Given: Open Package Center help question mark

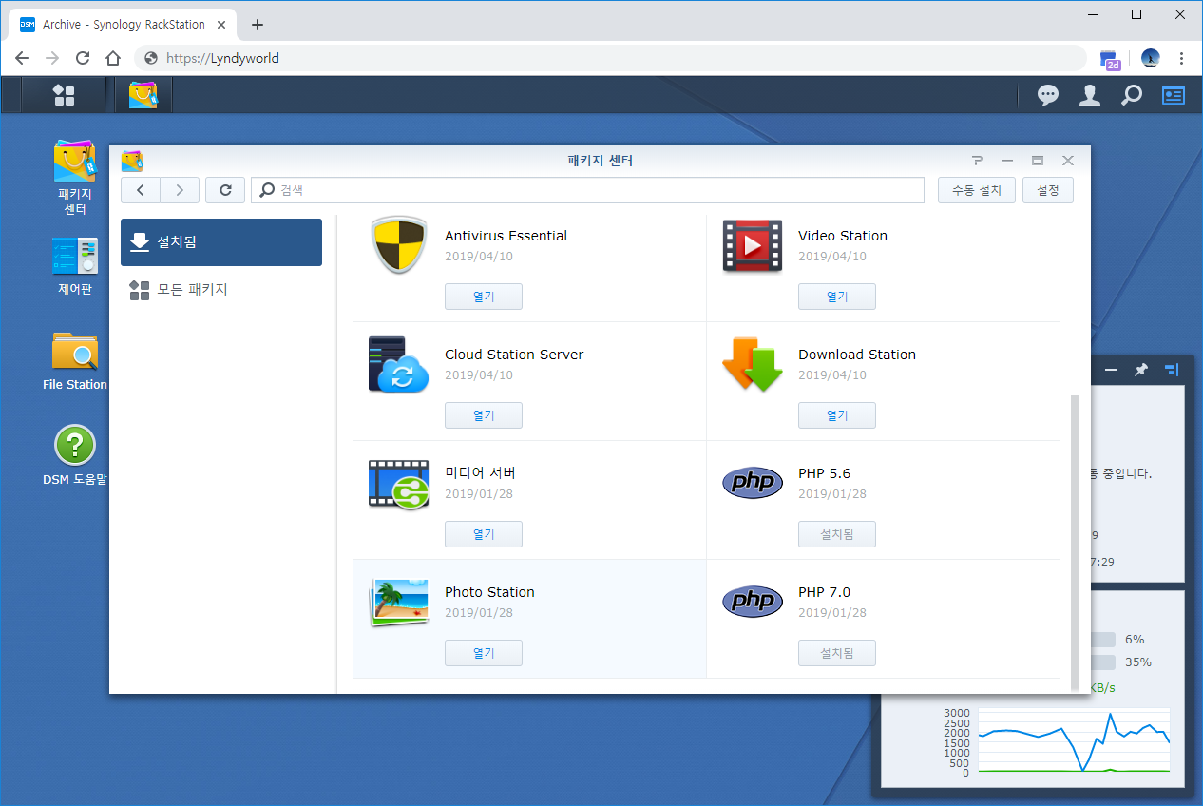Looking at the screenshot, I should click(977, 161).
